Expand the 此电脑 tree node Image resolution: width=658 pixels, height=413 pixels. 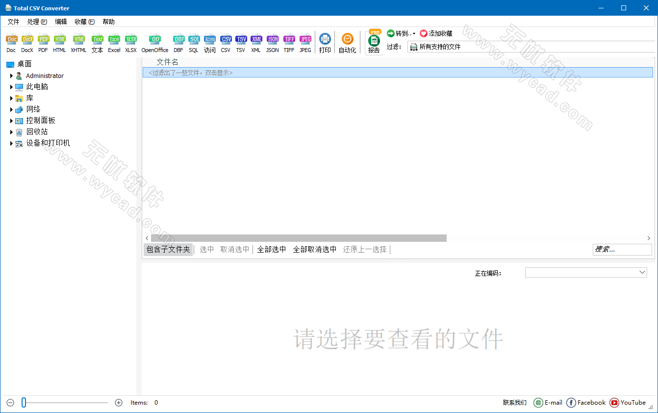[x=11, y=86]
